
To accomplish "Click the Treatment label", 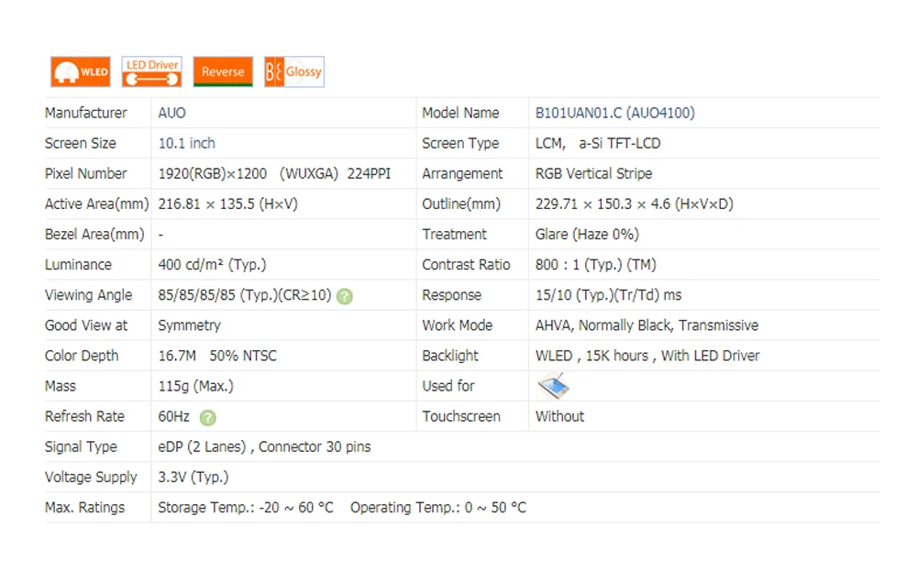I will pos(454,235).
